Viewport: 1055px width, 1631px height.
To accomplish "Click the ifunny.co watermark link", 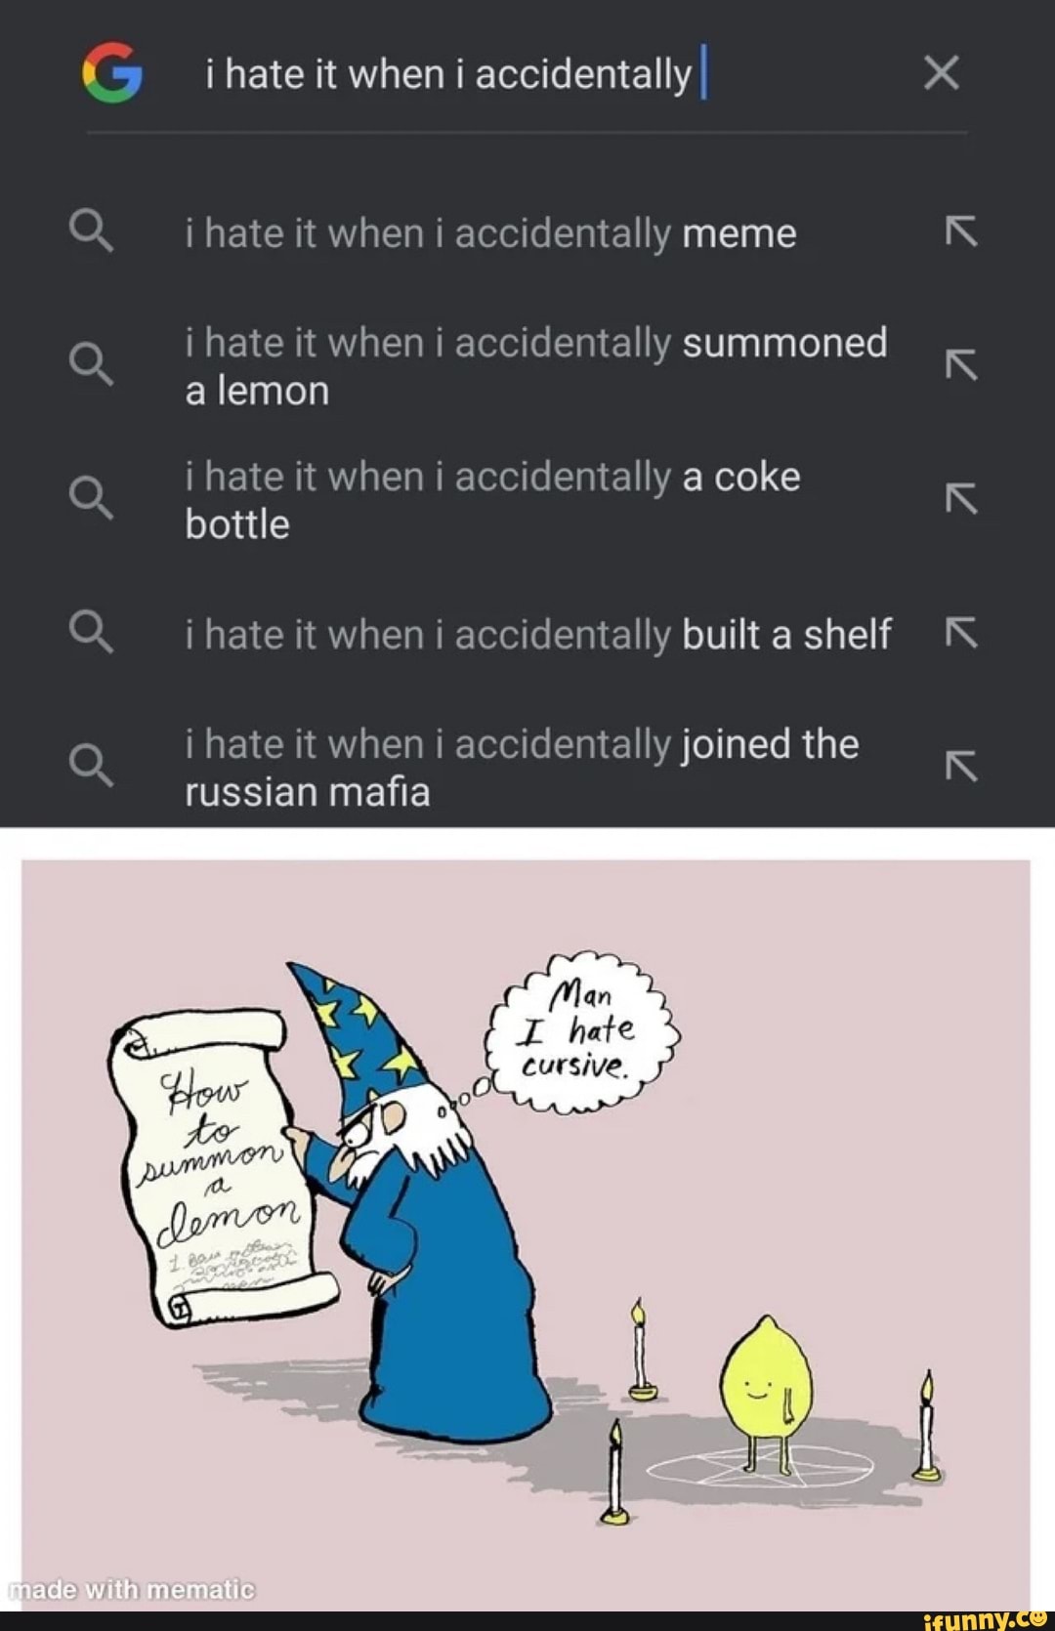I will (984, 1618).
